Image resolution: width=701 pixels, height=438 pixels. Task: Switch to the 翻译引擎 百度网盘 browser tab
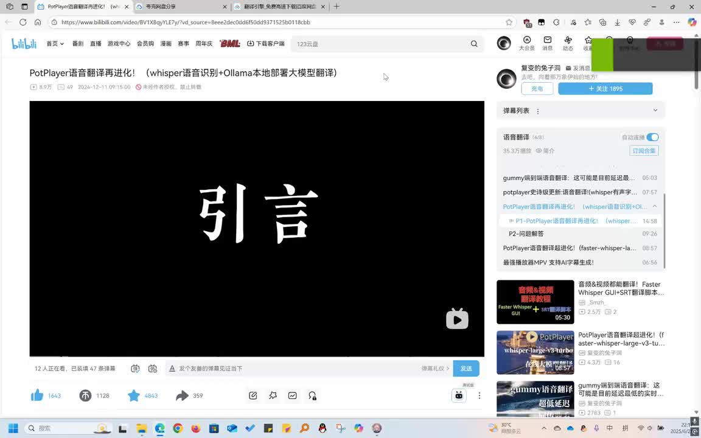click(279, 7)
